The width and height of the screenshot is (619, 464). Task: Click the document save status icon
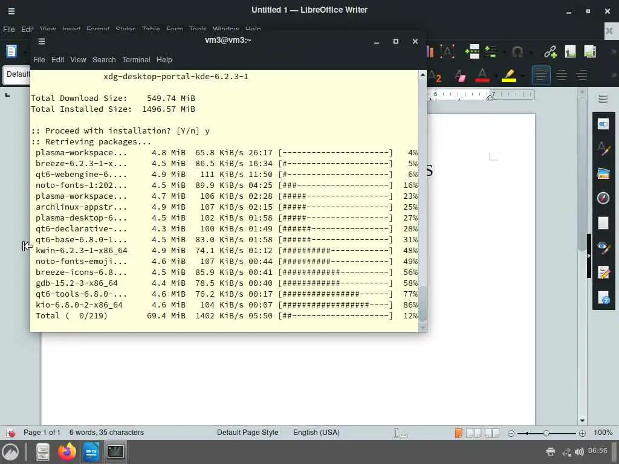11,433
